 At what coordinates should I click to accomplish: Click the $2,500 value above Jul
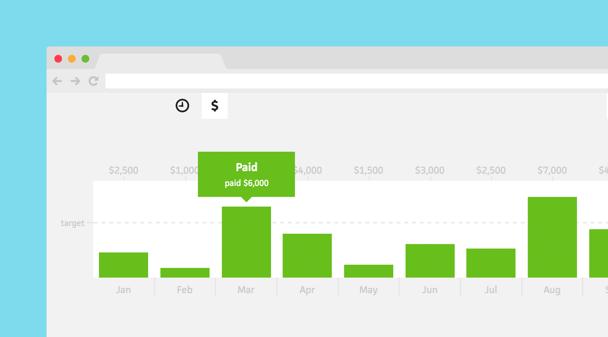click(491, 170)
